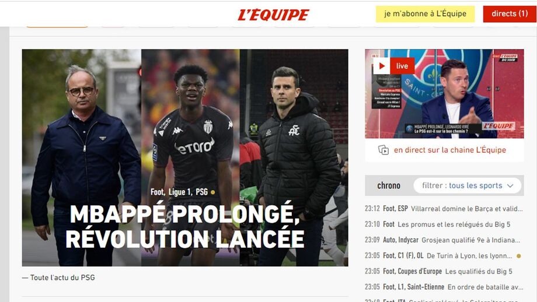Click the video channel icon beside 'en direct'
This screenshot has width=537, height=302.
[383, 150]
